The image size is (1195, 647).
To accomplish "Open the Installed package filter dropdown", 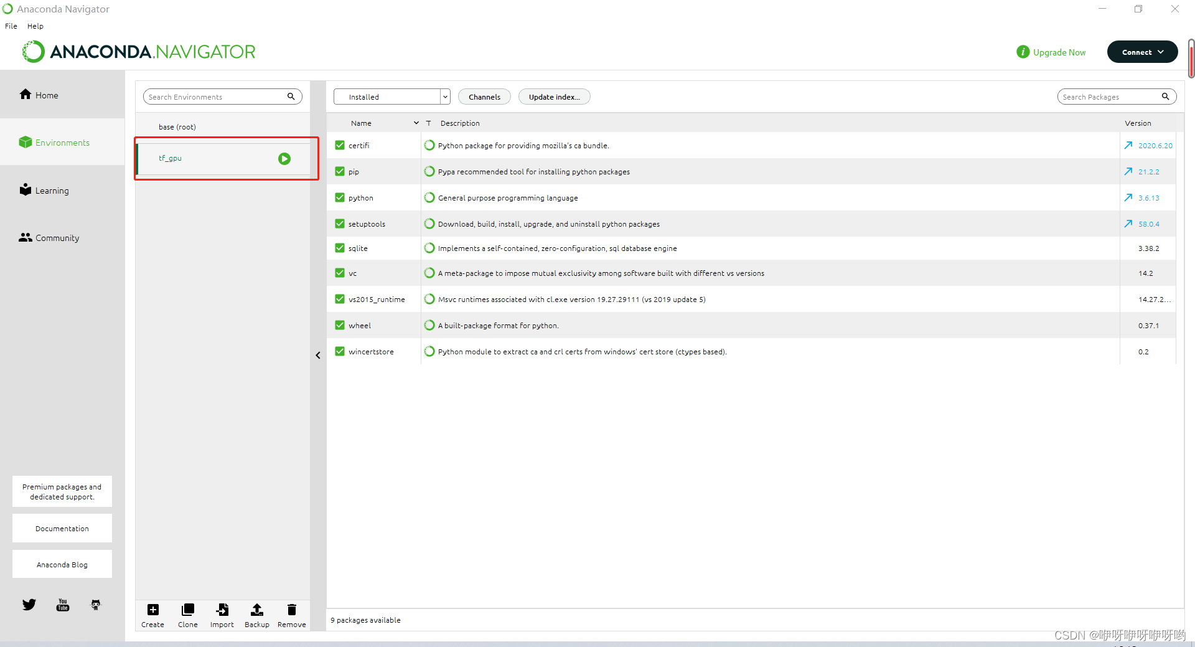I will 391,97.
